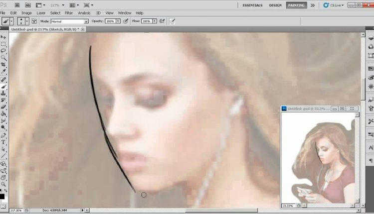Select the Untitled-.psd Sketch document tab
Viewport: 374px width, 214px height.
45,29
